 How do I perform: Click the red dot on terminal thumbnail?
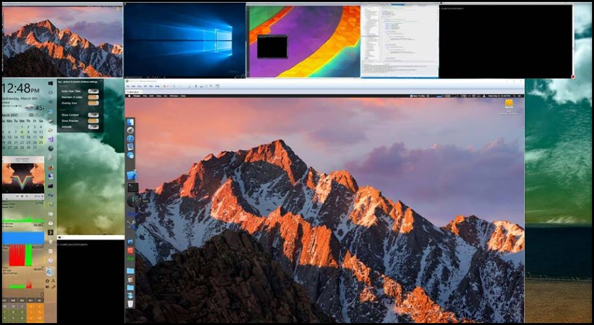573,76
